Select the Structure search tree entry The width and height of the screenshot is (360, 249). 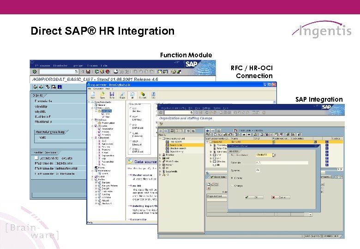(x=178, y=148)
